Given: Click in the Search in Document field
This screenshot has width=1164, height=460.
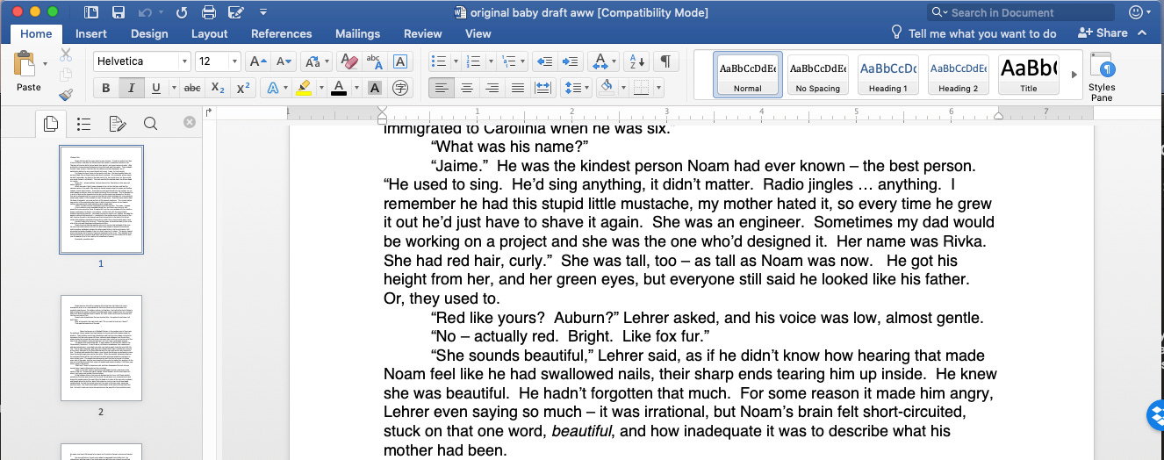Looking at the screenshot, I should pos(1021,12).
